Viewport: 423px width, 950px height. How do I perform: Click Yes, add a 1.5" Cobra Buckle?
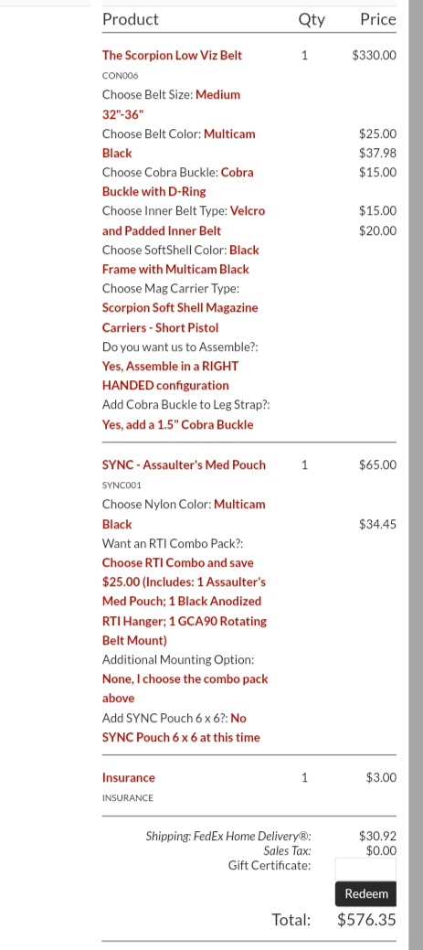tap(178, 425)
